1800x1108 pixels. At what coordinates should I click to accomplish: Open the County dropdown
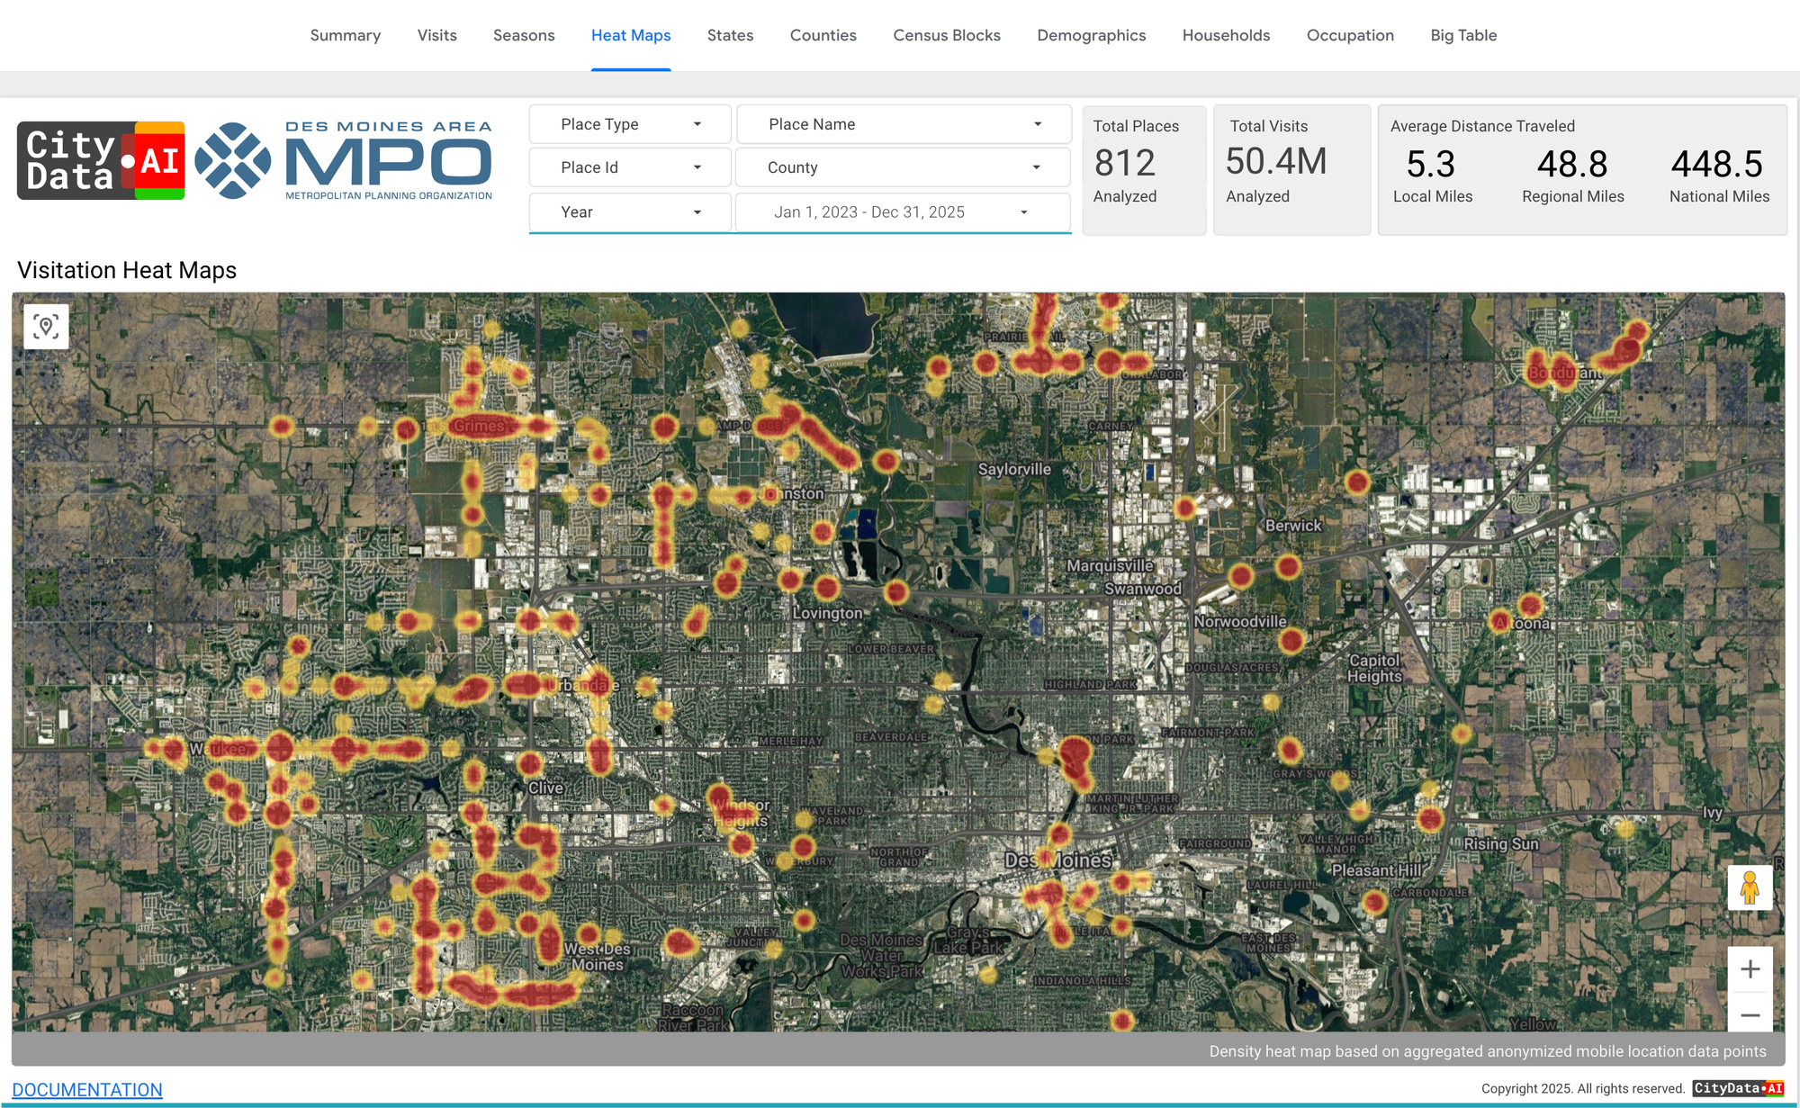903,167
